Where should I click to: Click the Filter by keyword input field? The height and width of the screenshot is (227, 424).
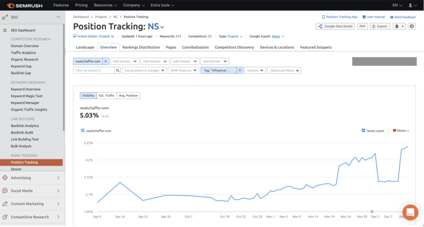94,71
